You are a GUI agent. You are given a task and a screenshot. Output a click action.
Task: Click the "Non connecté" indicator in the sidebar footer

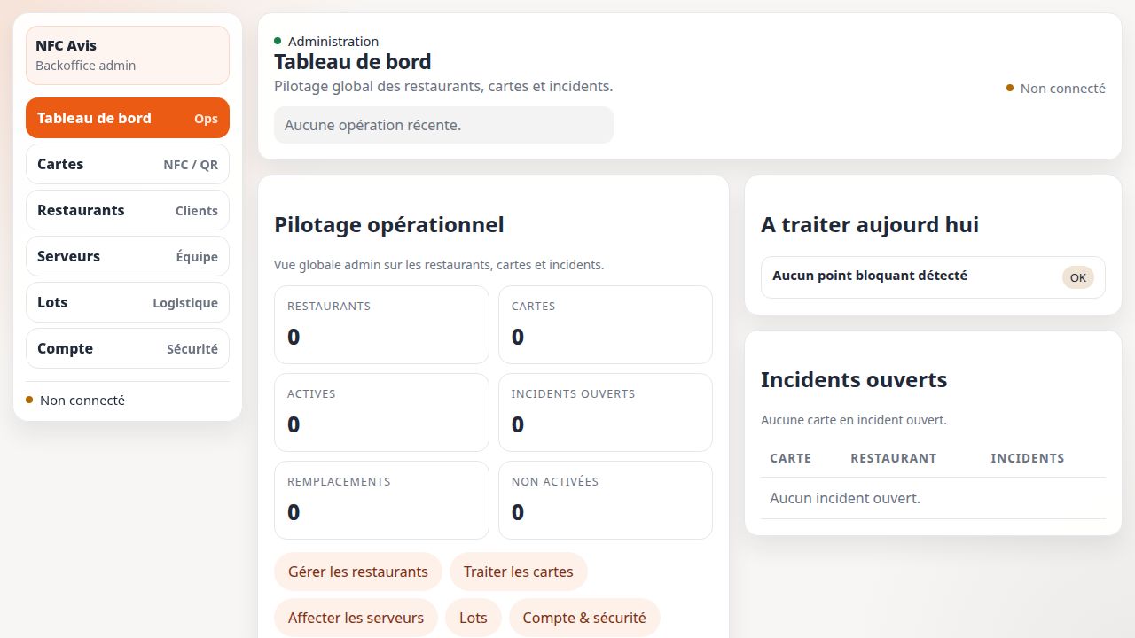click(75, 400)
